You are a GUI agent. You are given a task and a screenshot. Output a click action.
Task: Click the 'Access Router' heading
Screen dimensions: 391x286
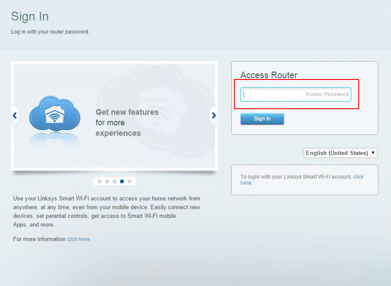[269, 75]
